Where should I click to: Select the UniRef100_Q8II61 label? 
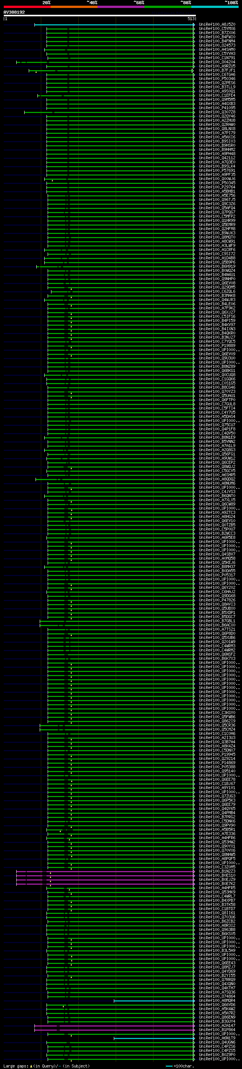[x=217, y=913]
